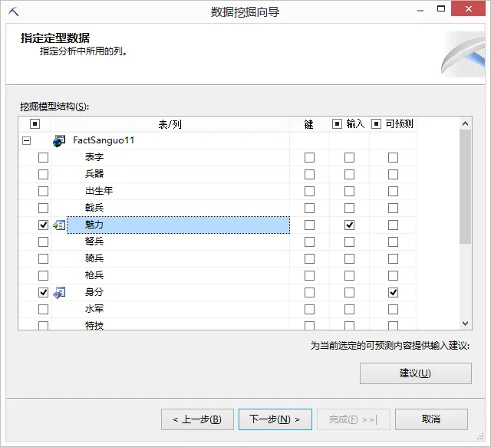Viewport: 491px width, 447px height.
Task: Check the row checkbox for 水军
Action: point(43,310)
